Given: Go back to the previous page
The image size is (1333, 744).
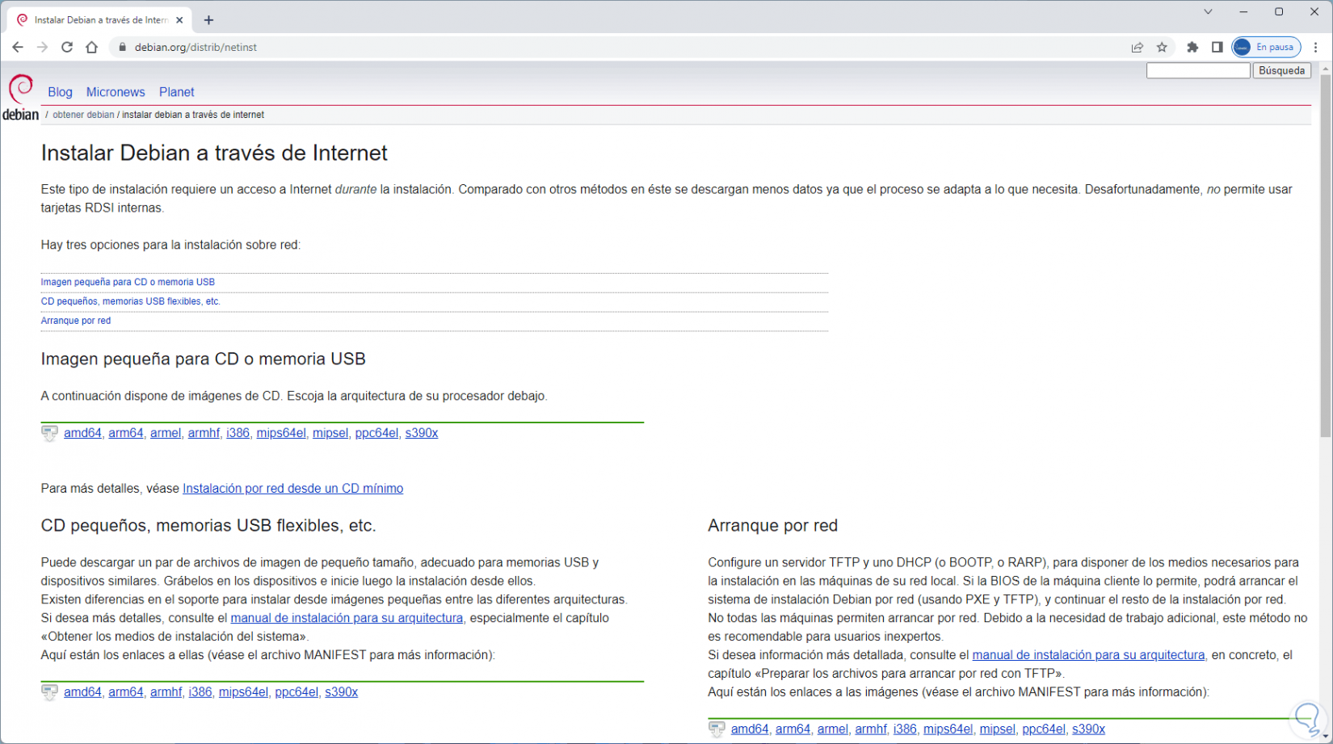Looking at the screenshot, I should point(18,47).
